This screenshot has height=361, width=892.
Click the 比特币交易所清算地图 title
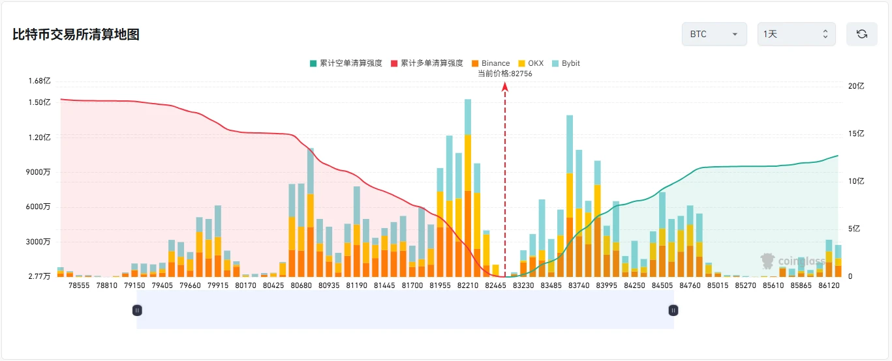(76, 35)
